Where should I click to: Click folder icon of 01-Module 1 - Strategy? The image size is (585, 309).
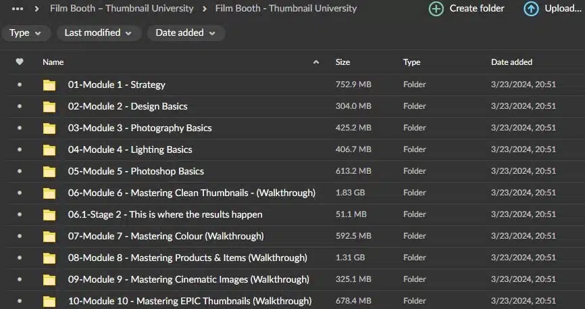(49, 85)
